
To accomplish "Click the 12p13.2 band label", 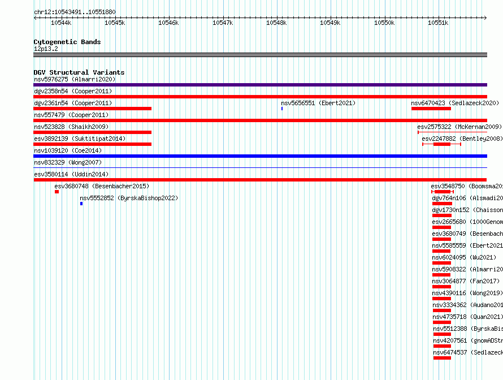I will (x=46, y=49).
